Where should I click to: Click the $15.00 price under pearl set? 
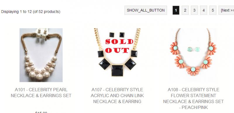coord(41,112)
